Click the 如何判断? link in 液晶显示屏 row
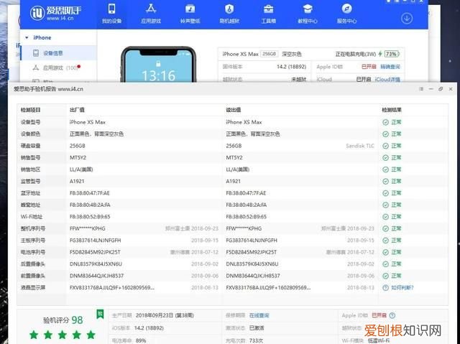The height and width of the screenshot is (344, 460). [402, 288]
